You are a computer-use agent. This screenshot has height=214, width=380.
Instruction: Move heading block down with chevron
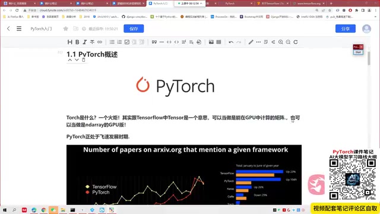click(77, 60)
